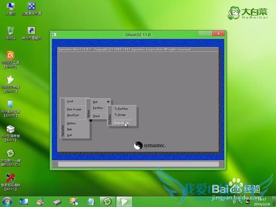Screen dimensions: 276x207
Task: Open the paint brush taskbar icon
Action: (40, 201)
